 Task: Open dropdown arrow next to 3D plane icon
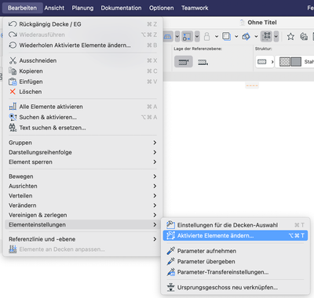tap(256, 36)
